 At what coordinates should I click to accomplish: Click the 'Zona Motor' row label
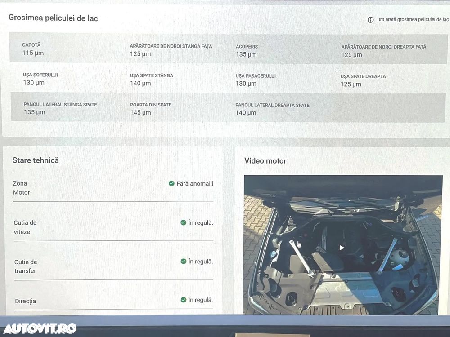coord(21,188)
